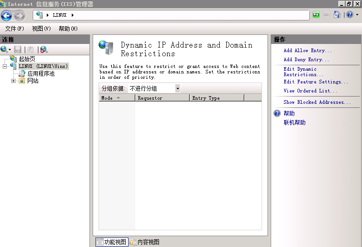The width and height of the screenshot is (362, 247).
Task: Sort by the Requestor column header
Action: [162, 98]
